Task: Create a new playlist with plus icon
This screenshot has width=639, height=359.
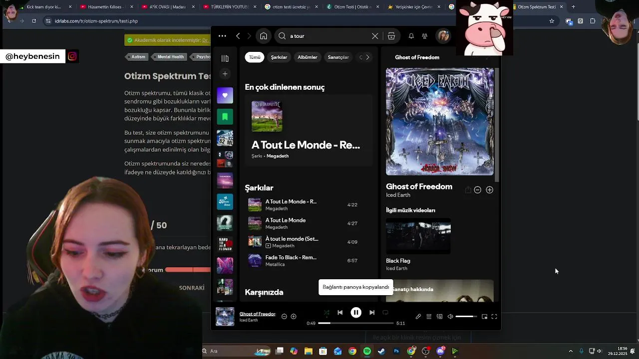Action: (225, 74)
